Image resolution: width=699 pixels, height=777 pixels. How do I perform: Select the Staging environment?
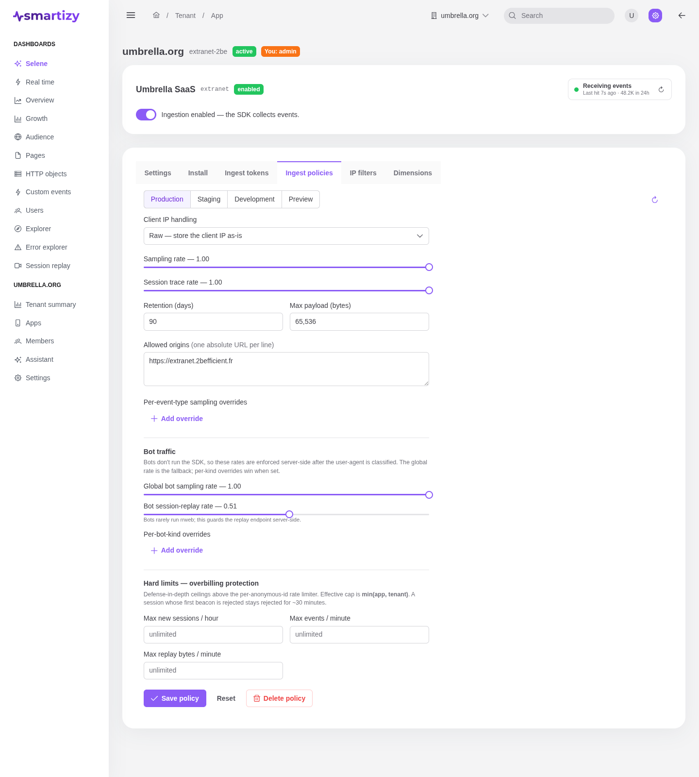coord(209,199)
